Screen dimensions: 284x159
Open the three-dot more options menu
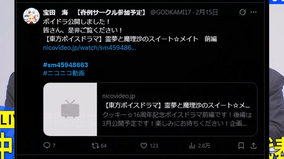click(x=254, y=12)
